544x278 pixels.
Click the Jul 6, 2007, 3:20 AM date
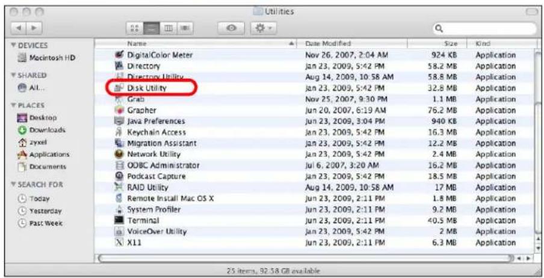click(x=342, y=165)
